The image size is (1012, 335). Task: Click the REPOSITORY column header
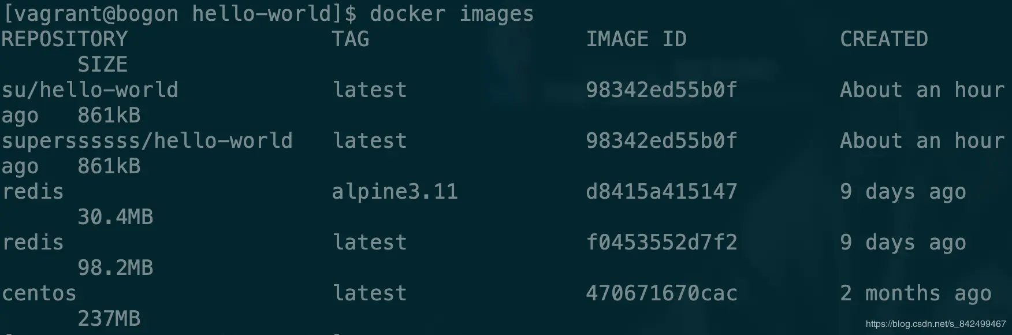coord(64,39)
